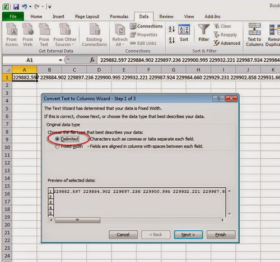Open the Sort dialog
Image resolution: width=280 pixels, height=262 pixels.
(184, 33)
